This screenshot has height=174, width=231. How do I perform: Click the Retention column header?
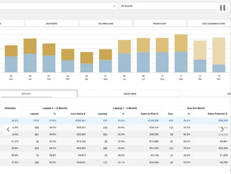pos(10,108)
